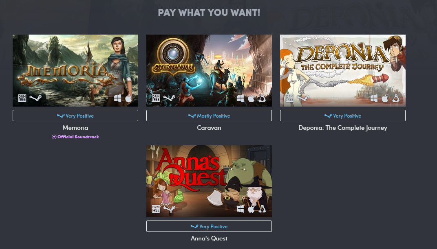Click the Windows icon on Memoria artwork
This screenshot has width=437, height=249.
click(118, 98)
